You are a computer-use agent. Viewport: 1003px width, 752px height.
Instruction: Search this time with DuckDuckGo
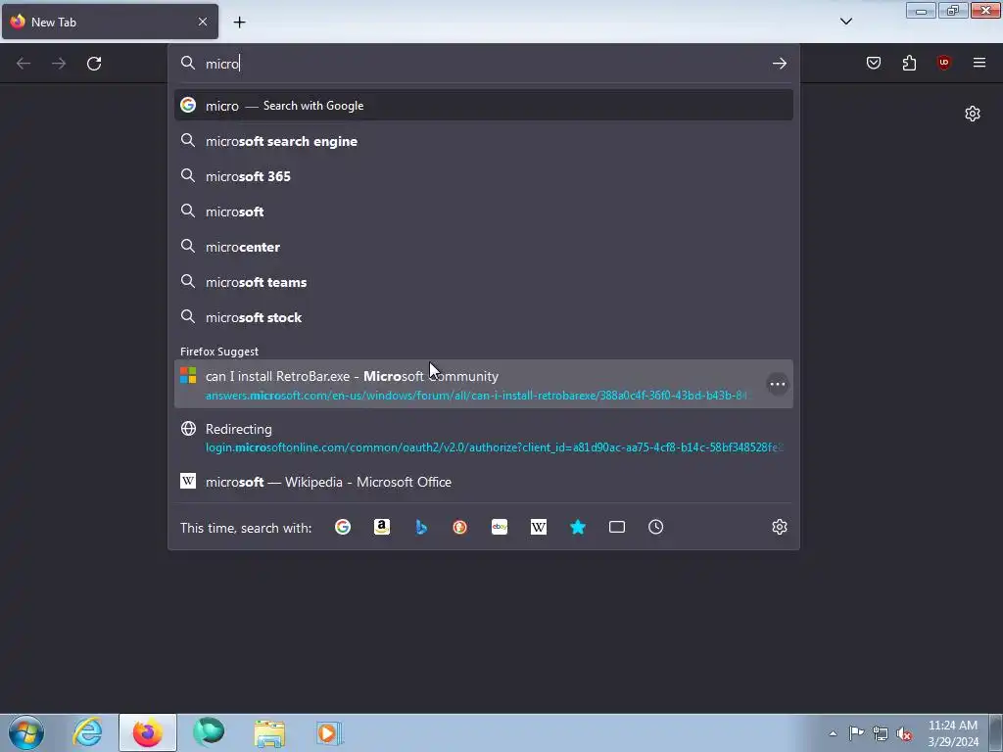(x=460, y=527)
